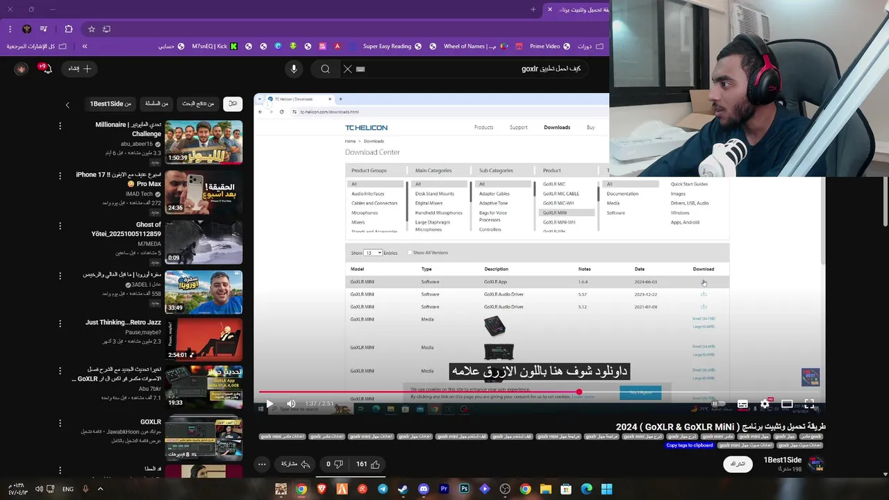The height and width of the screenshot is (500, 889).
Task: Open options menu for Ghost of Yōtei video
Action: coord(60,226)
